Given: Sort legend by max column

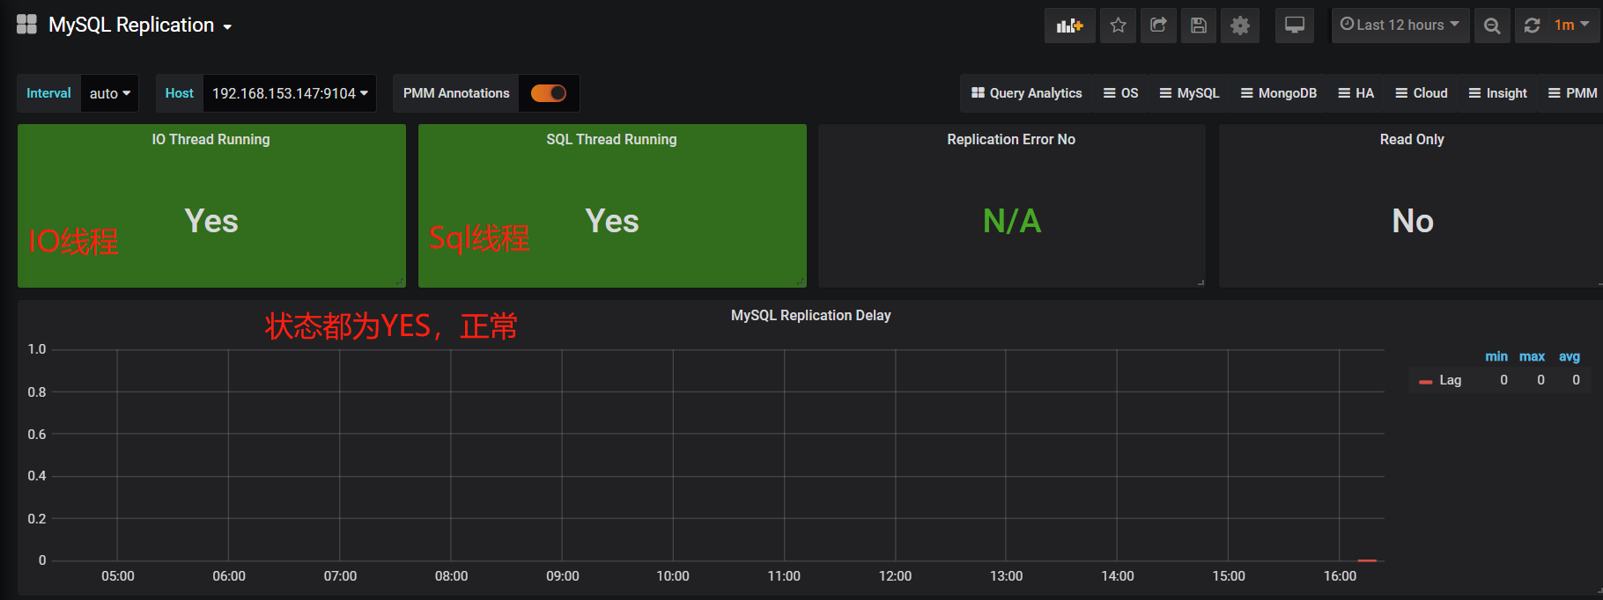Looking at the screenshot, I should pyautogui.click(x=1532, y=356).
